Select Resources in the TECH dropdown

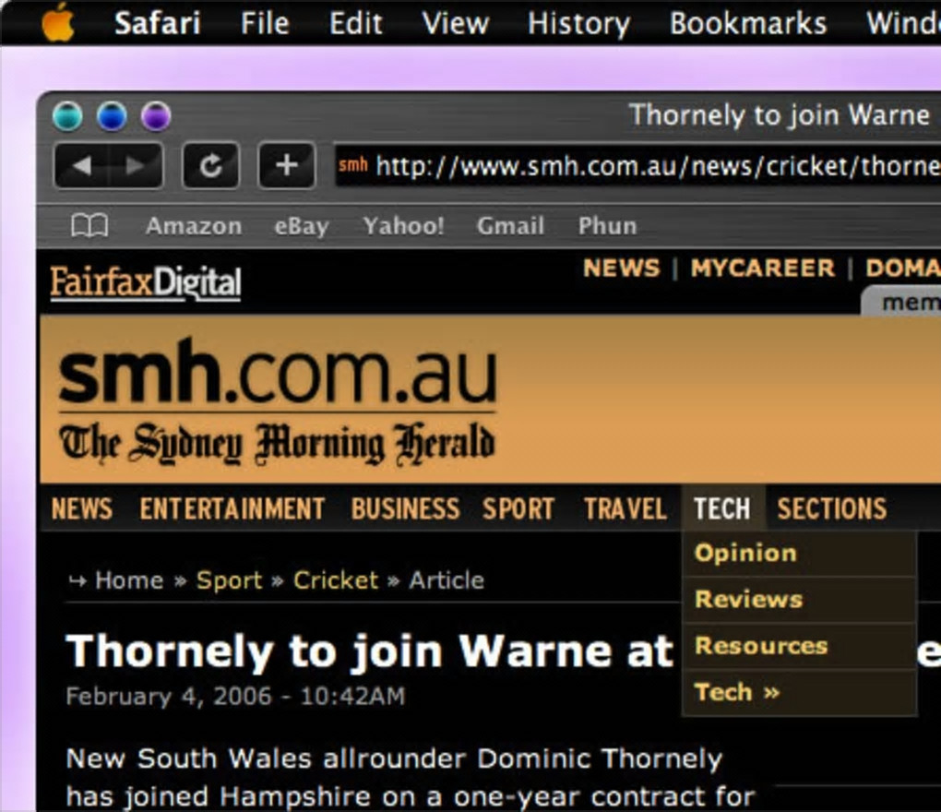(799, 646)
